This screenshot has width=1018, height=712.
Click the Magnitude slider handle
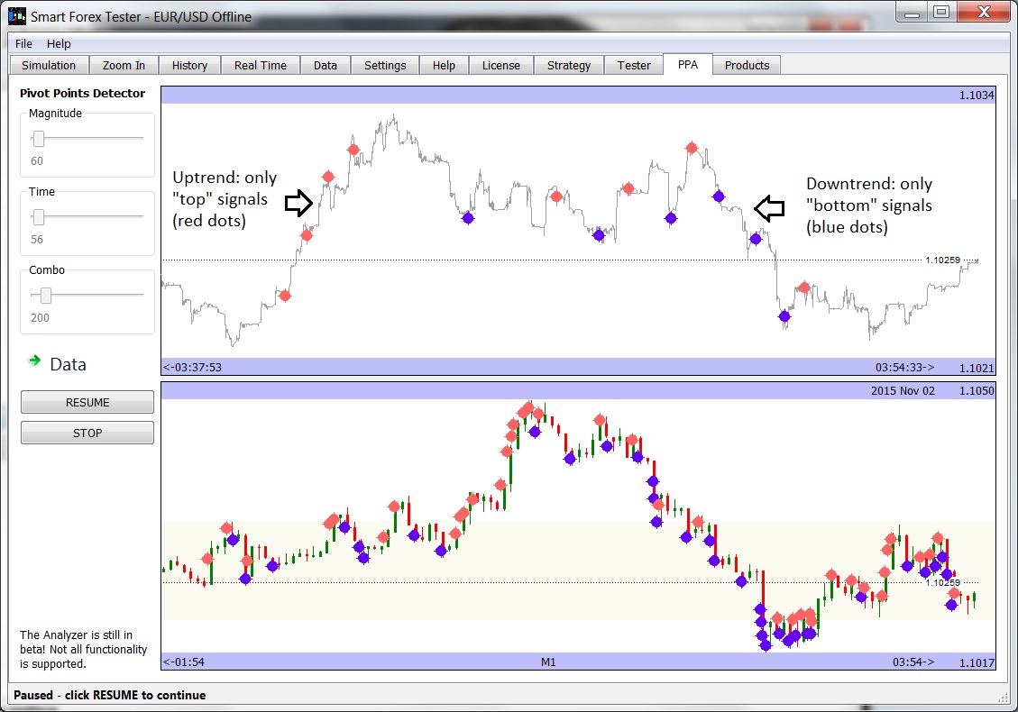pyautogui.click(x=38, y=138)
